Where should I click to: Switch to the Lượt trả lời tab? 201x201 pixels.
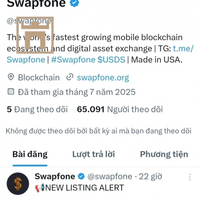[93, 154]
